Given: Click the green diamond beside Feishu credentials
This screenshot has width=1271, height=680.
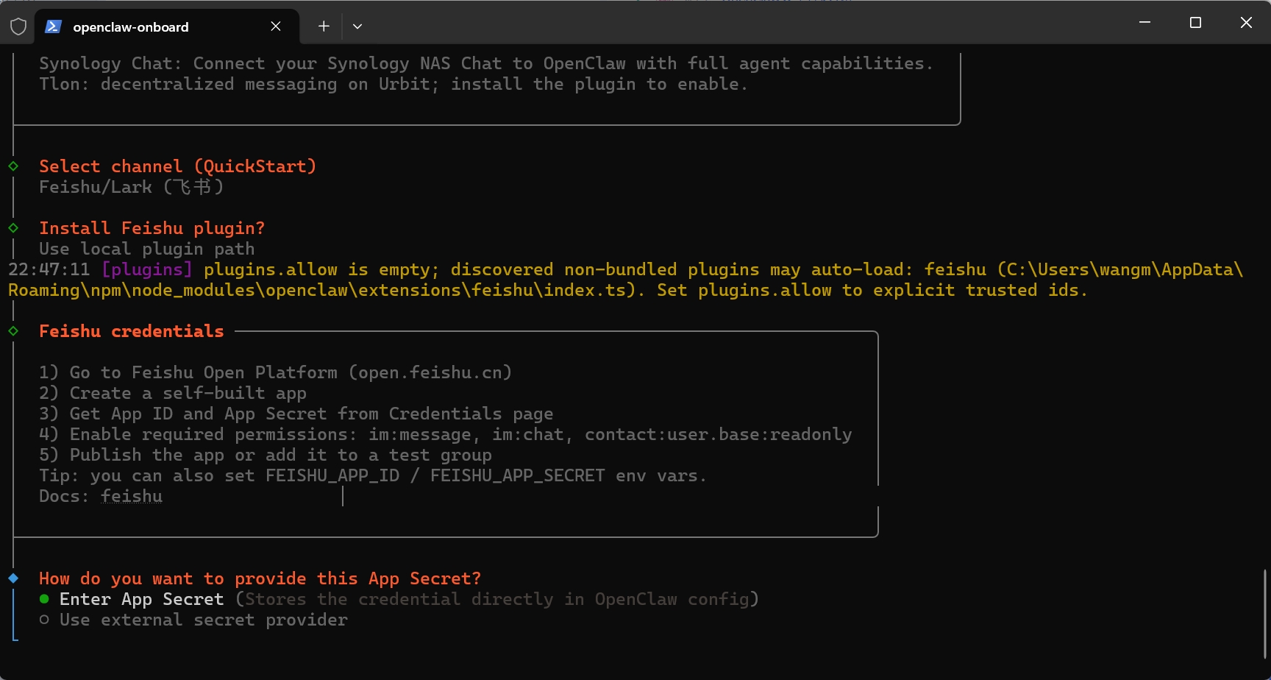Looking at the screenshot, I should click(x=13, y=331).
